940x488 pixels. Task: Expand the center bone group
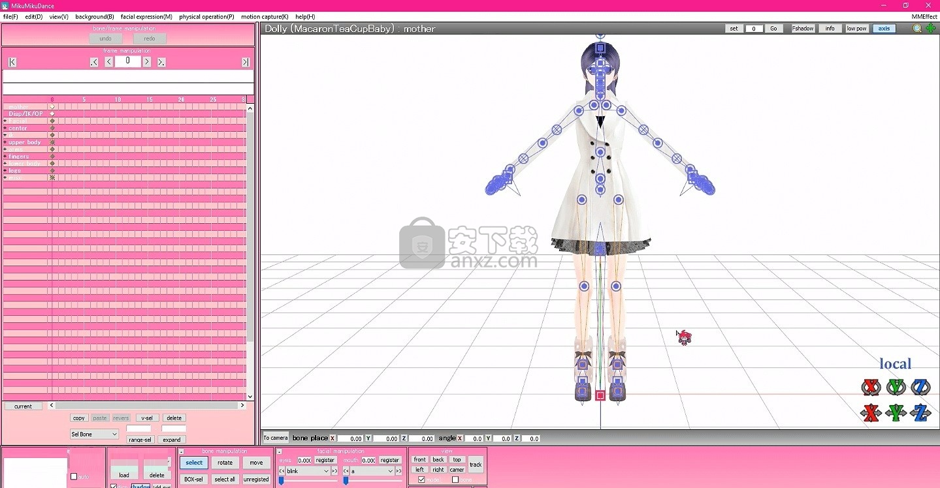point(5,128)
